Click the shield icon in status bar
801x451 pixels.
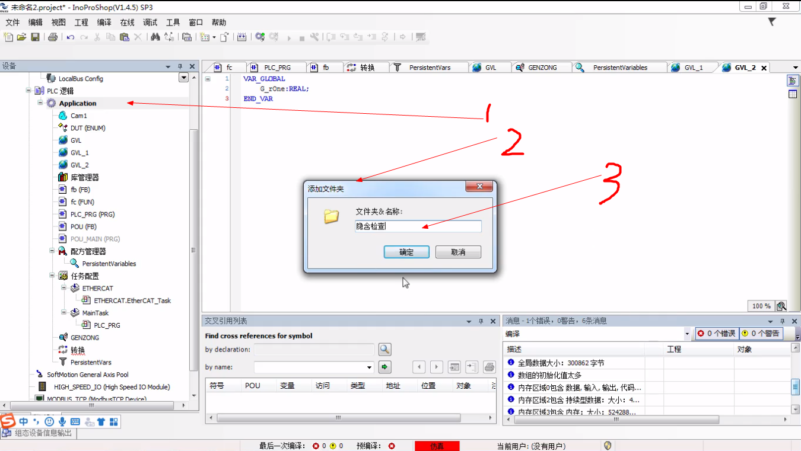[x=607, y=446]
